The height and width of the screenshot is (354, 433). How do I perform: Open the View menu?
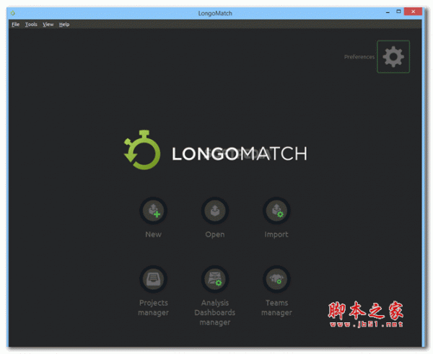point(48,25)
